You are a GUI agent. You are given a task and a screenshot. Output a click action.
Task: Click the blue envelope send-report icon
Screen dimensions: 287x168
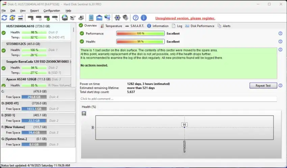[99, 18]
